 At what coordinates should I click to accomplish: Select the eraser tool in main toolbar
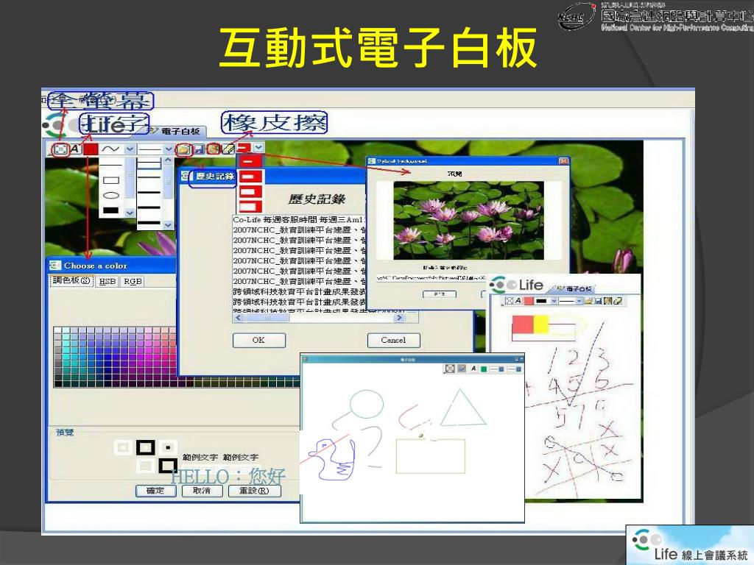228,149
